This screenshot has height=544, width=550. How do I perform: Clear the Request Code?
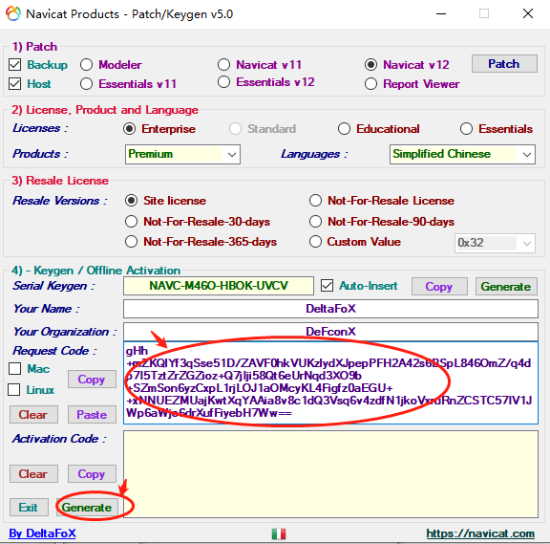click(33, 415)
